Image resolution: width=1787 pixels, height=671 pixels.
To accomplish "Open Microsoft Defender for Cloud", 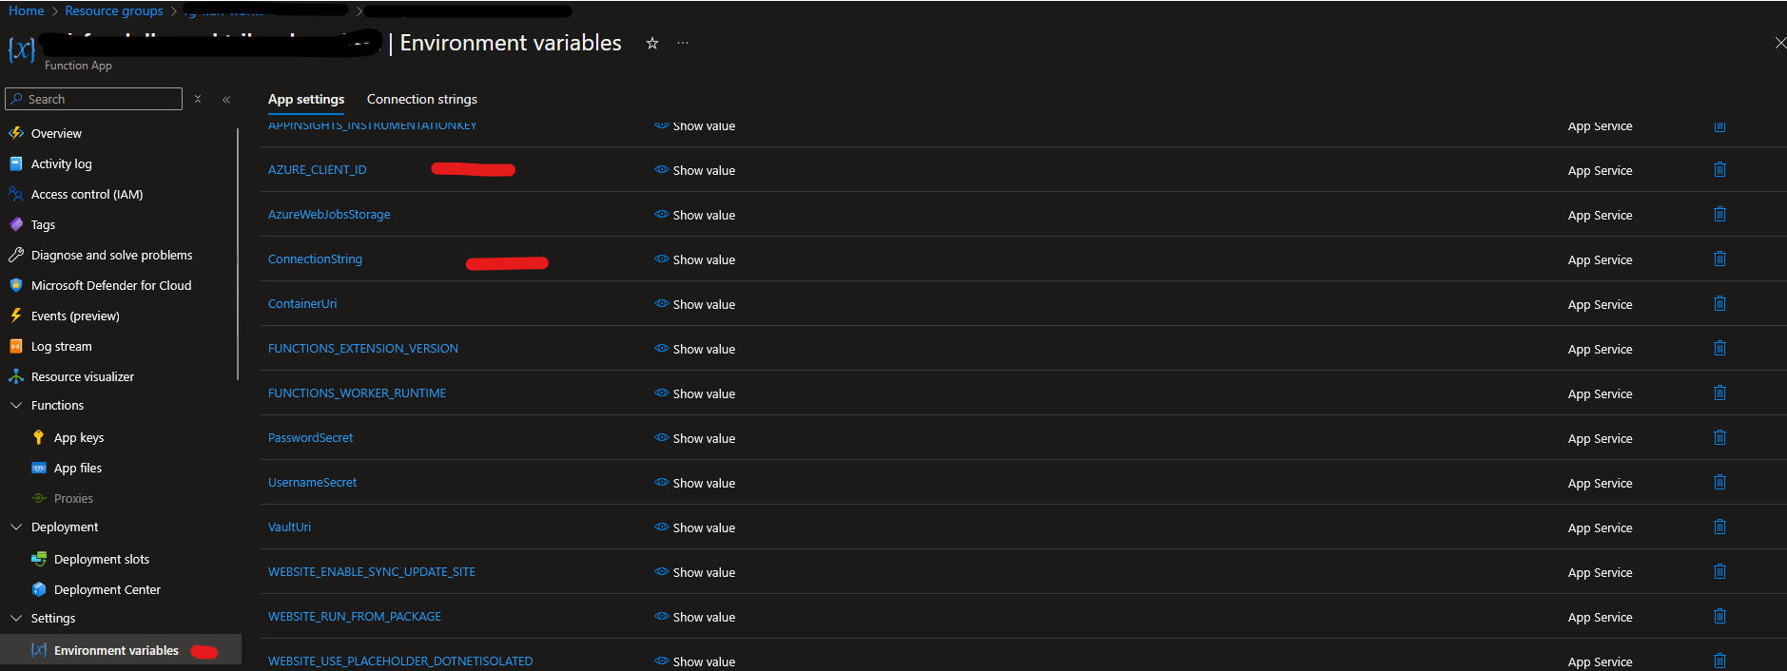I will tap(111, 285).
